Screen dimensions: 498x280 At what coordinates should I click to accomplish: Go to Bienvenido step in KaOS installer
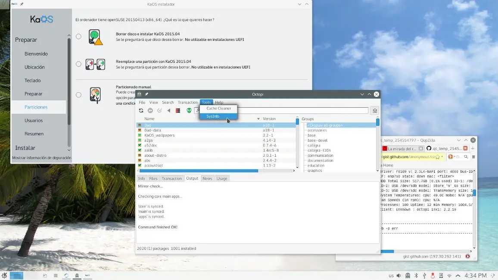click(x=36, y=54)
